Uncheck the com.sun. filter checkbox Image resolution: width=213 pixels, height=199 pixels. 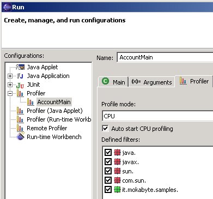(108, 180)
